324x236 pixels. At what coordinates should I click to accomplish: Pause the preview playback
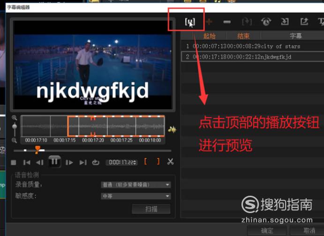click(54, 162)
